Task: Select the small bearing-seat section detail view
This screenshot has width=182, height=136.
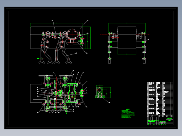Action: [x=103, y=94]
